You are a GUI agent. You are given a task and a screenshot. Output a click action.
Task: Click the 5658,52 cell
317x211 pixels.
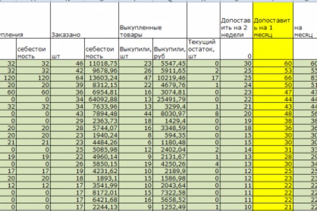(170, 200)
